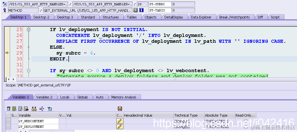
Task: Click the funnel over folder icon
Action: click(x=50, y=109)
